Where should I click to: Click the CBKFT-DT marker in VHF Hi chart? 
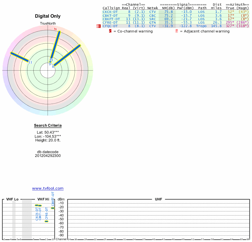(53, 208)
